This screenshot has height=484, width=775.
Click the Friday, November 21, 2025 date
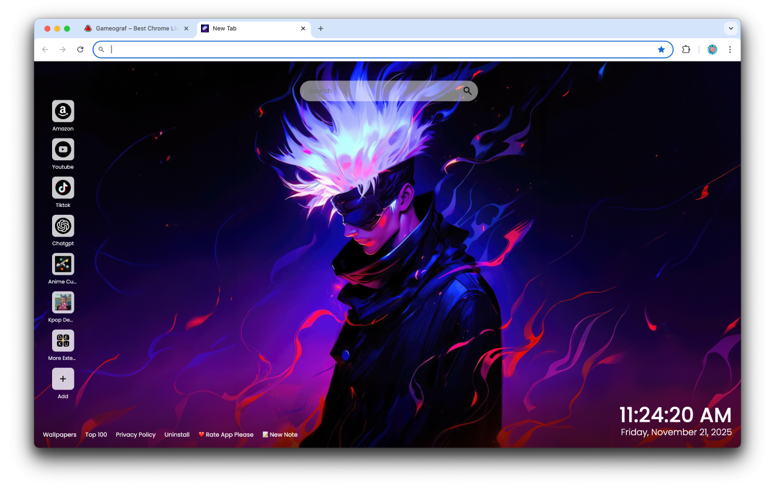[676, 433]
